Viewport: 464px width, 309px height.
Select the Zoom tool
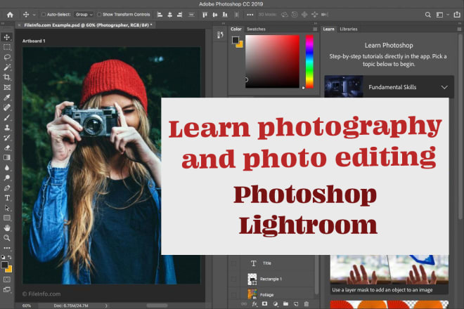click(7, 238)
